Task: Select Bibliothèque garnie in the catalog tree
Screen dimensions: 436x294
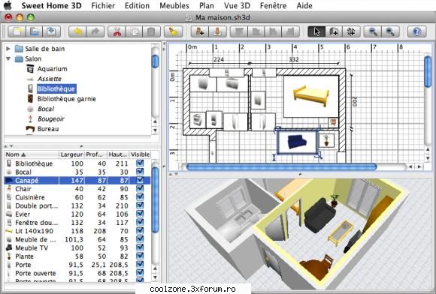Action: 66,99
